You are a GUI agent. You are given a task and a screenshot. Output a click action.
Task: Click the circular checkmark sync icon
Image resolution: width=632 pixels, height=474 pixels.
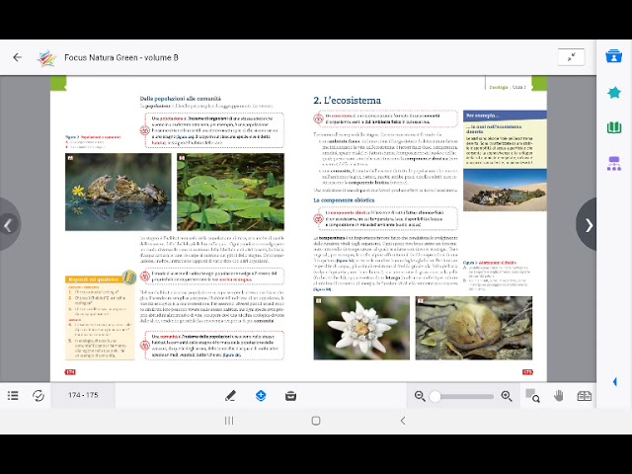(39, 396)
